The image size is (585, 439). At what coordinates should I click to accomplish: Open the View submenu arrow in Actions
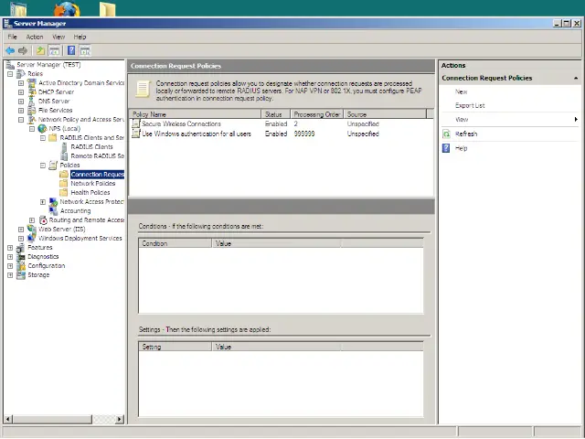tap(576, 120)
